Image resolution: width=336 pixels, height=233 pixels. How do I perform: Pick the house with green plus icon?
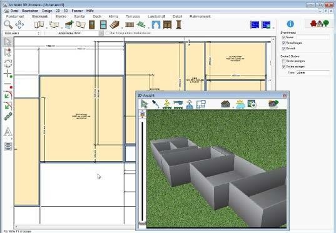click(x=69, y=25)
